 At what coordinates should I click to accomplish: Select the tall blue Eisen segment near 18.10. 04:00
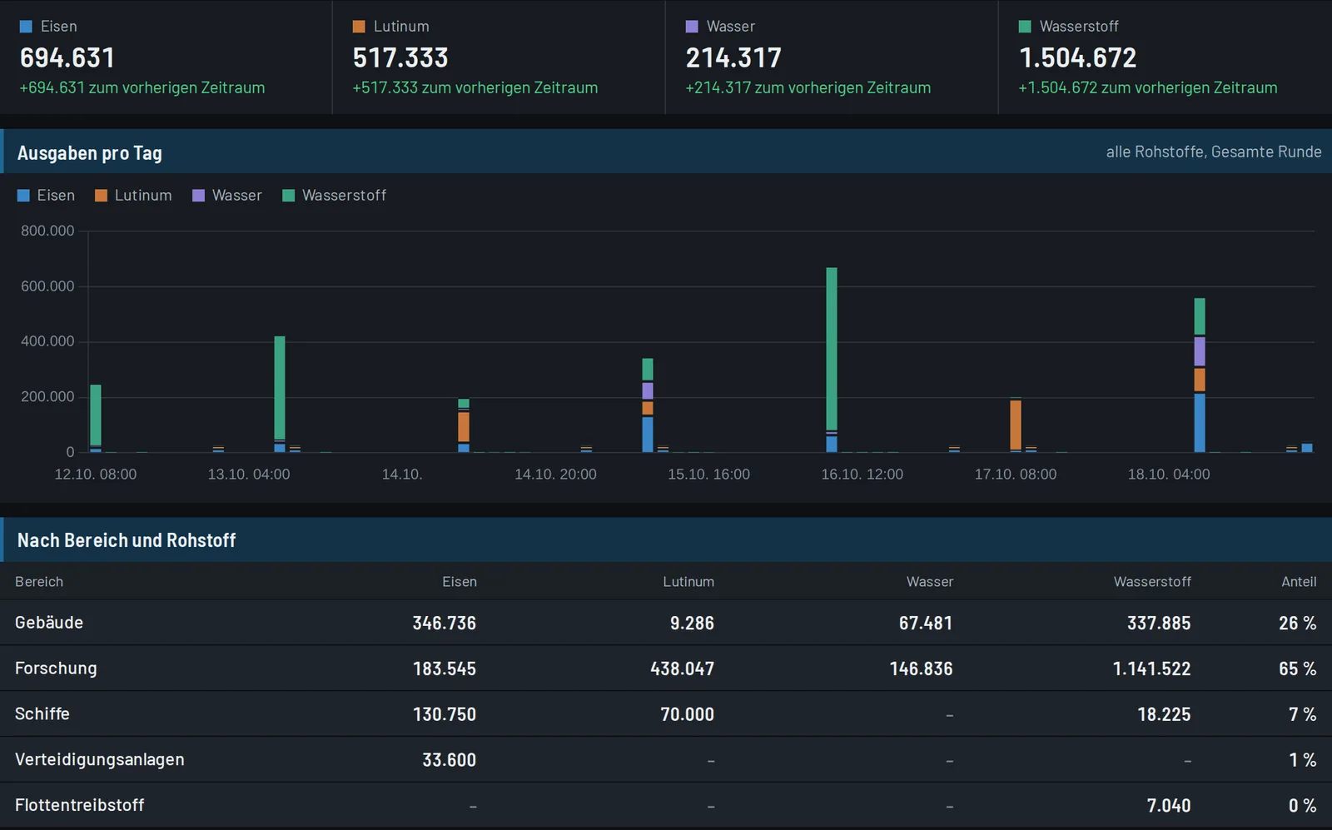coord(1200,423)
